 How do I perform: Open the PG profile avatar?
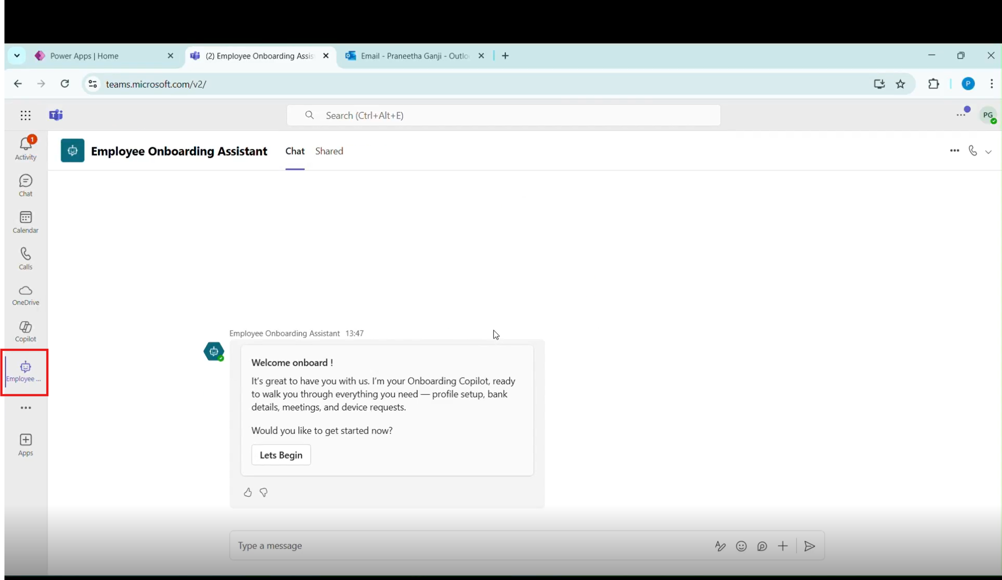tap(988, 115)
